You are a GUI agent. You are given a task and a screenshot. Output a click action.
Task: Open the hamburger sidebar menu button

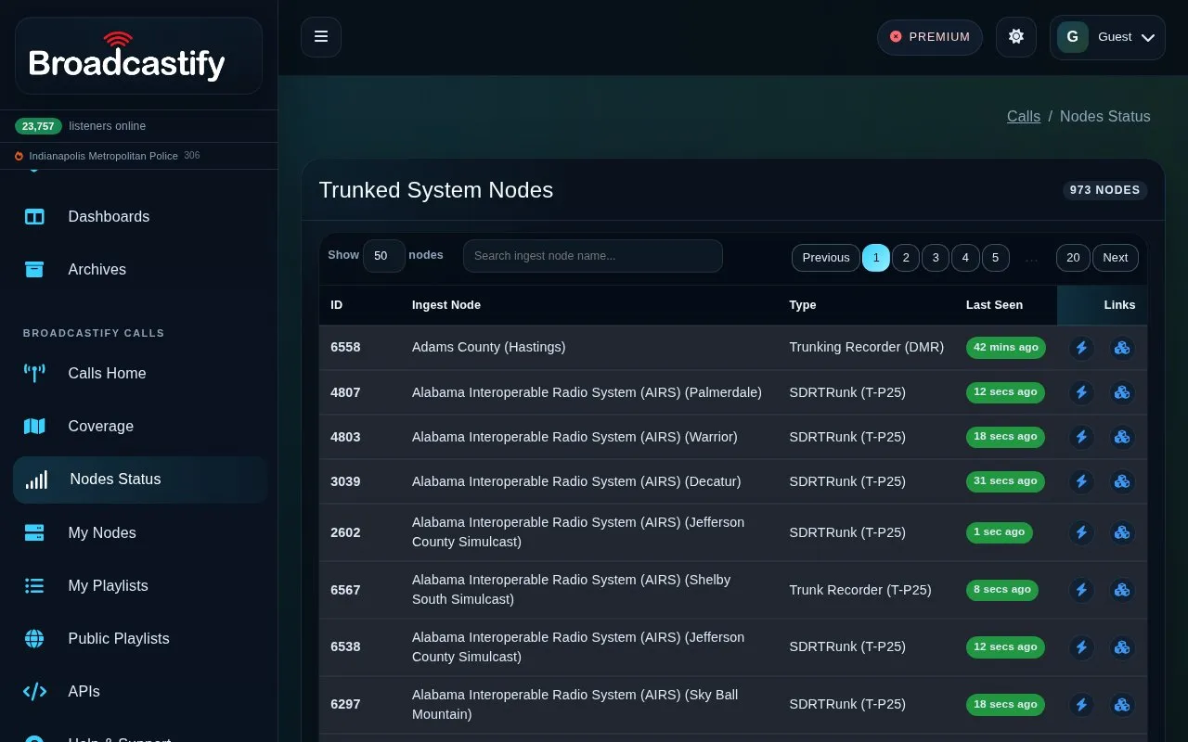(321, 37)
